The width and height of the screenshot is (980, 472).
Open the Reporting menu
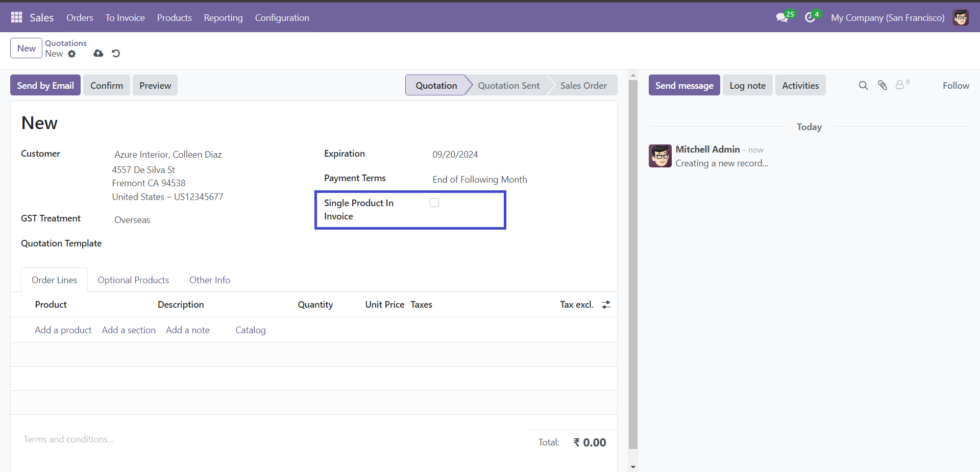(x=223, y=18)
